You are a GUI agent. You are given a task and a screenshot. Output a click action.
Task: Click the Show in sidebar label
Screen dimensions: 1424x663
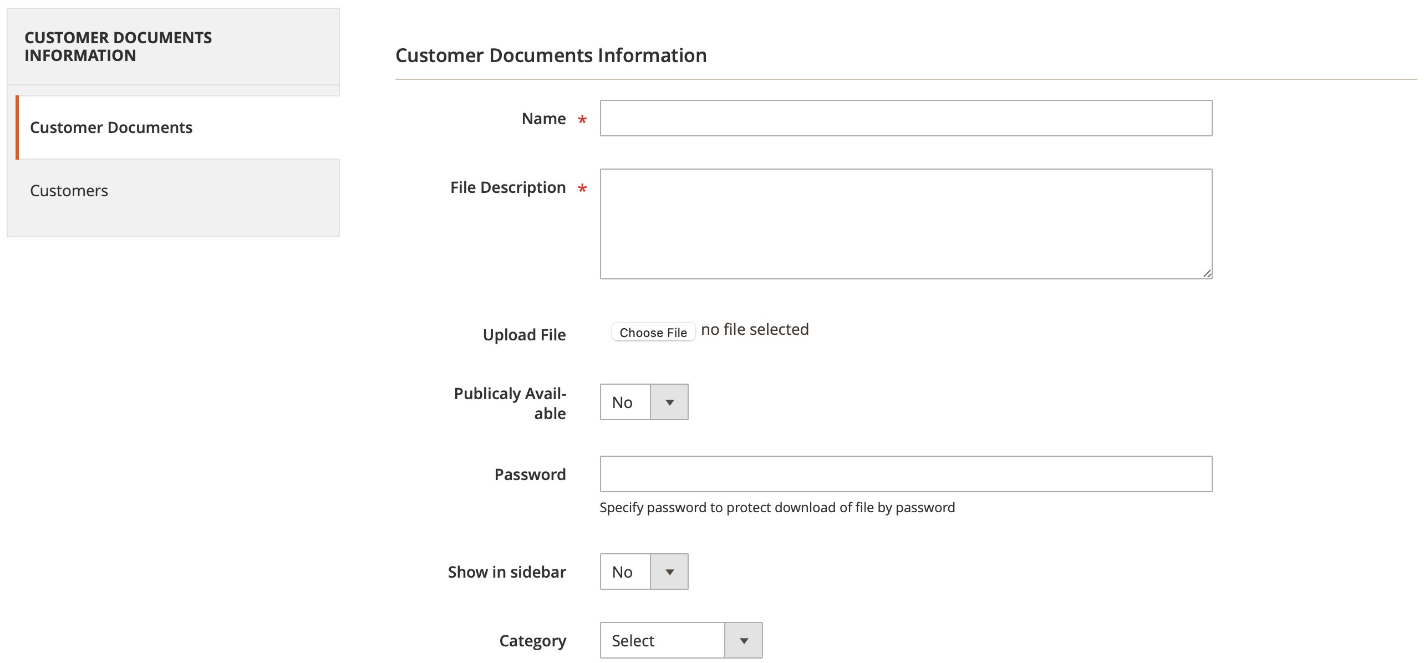pos(507,572)
